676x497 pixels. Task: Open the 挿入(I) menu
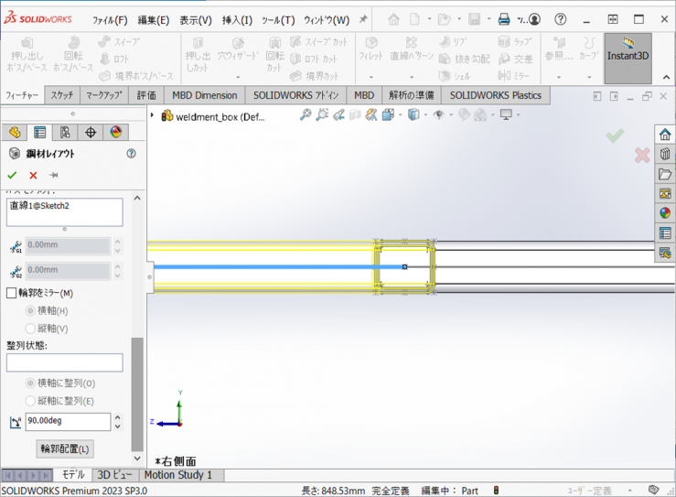click(x=237, y=19)
